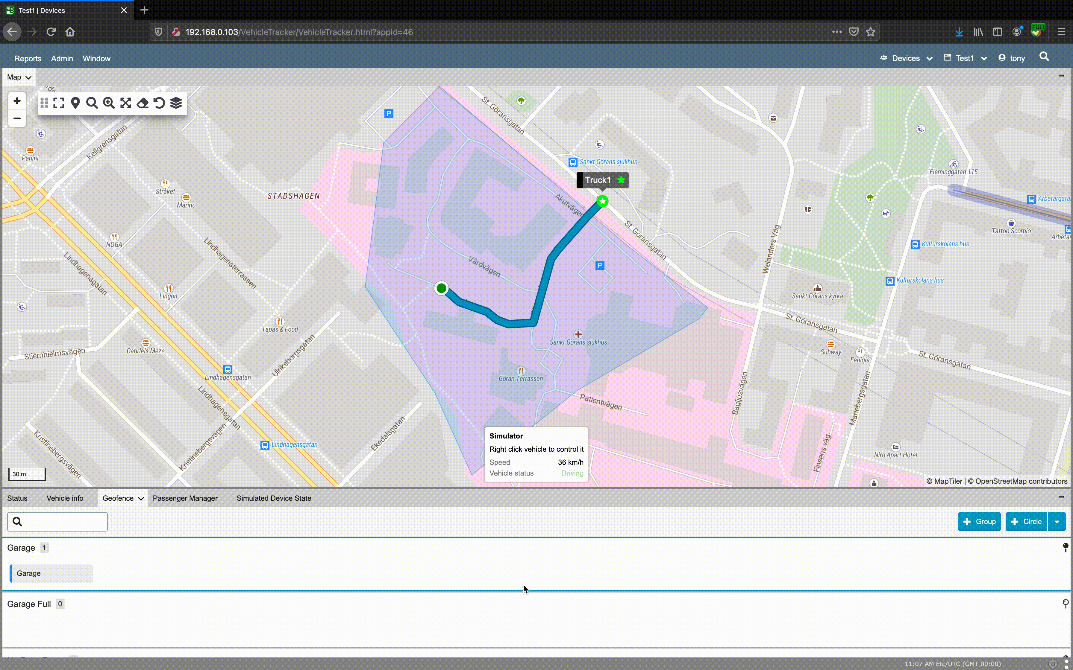Click the map search magnifier tool
The image size is (1073, 670).
tap(92, 103)
